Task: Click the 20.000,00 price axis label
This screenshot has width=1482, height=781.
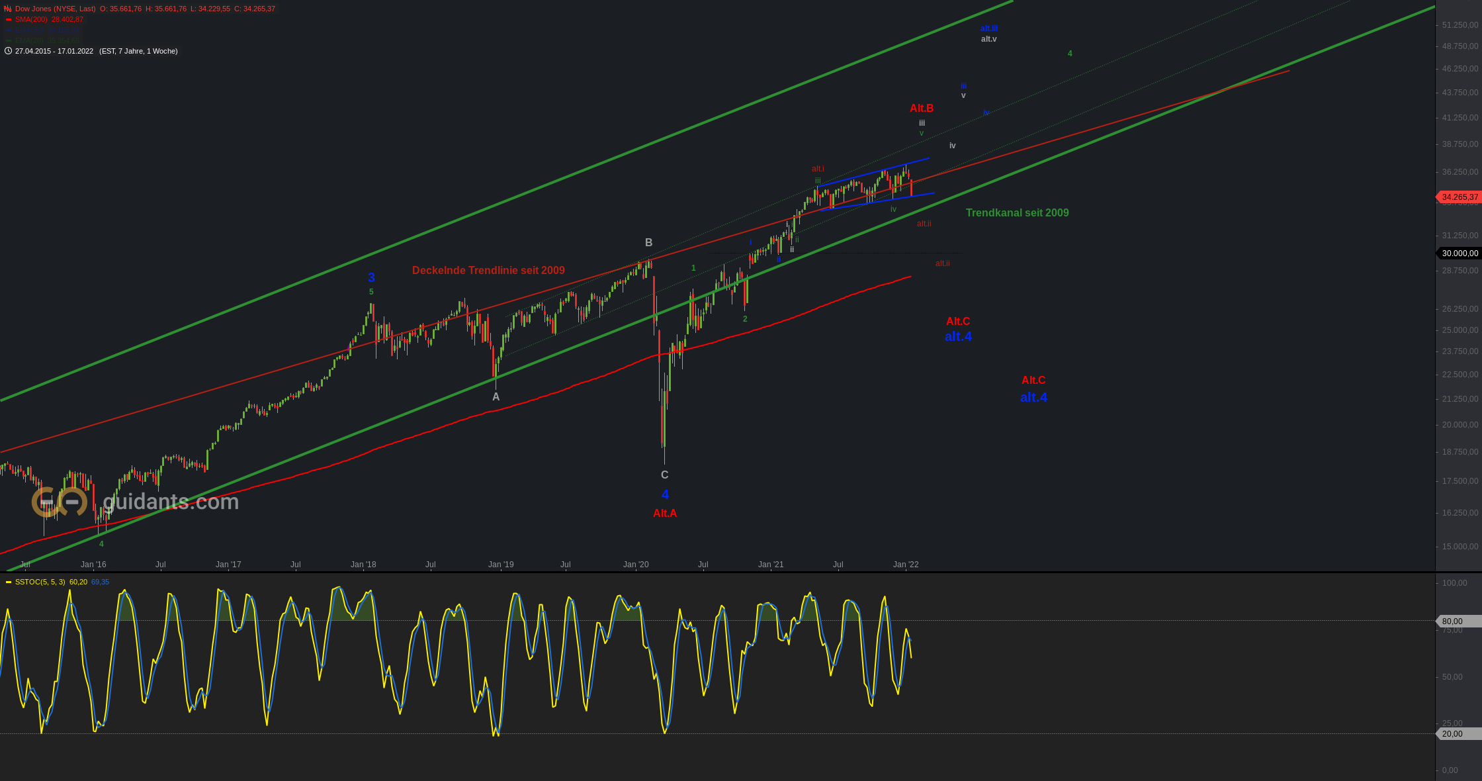Action: pyautogui.click(x=1460, y=425)
